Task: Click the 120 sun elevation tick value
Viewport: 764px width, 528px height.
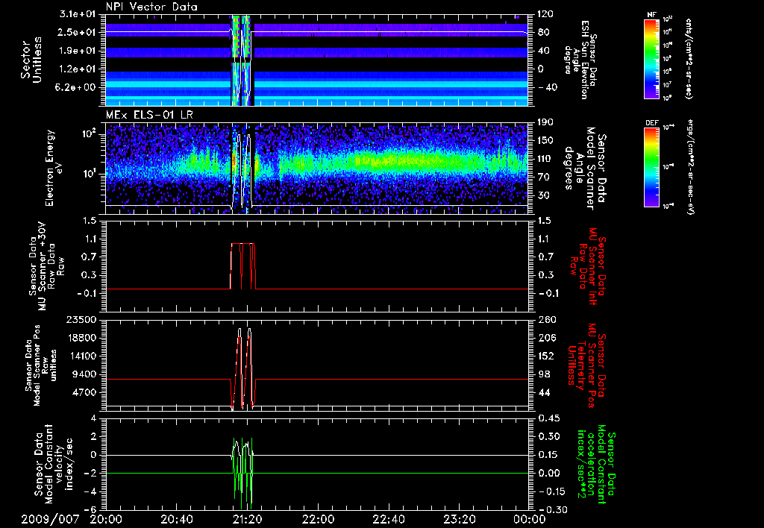Action: point(545,14)
